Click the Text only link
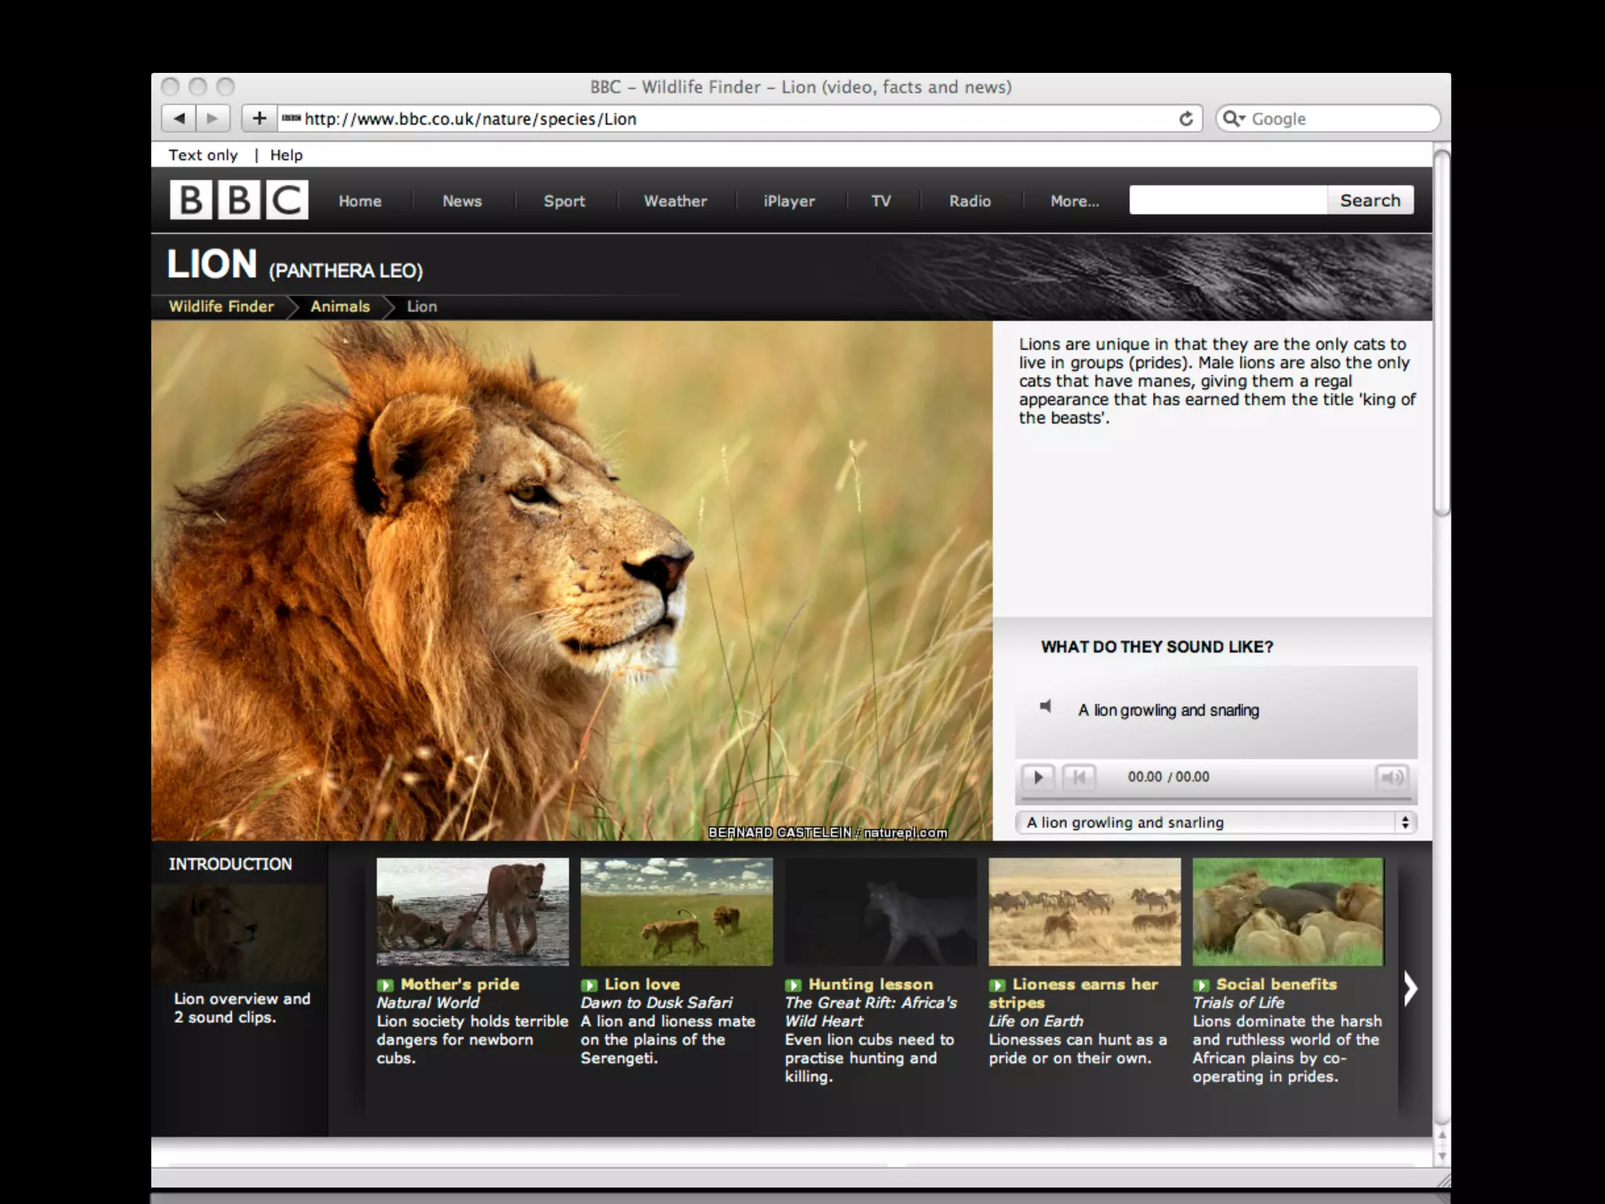The image size is (1605, 1204). coord(203,155)
